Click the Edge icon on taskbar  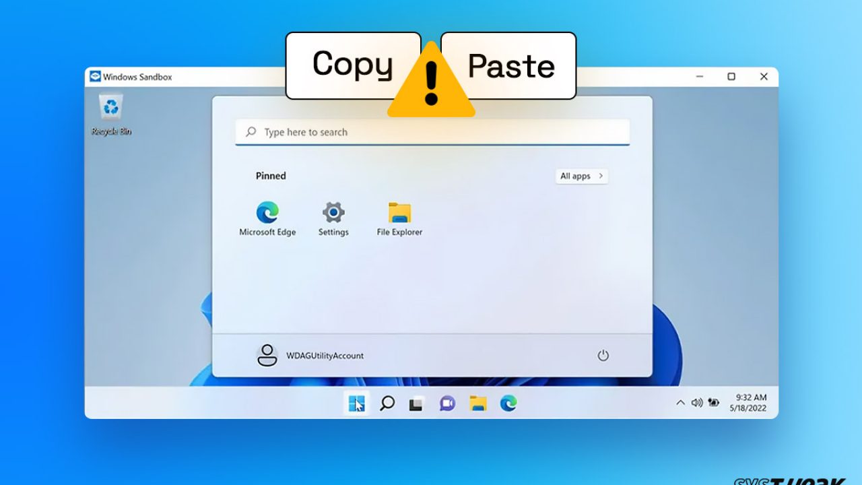click(x=508, y=403)
